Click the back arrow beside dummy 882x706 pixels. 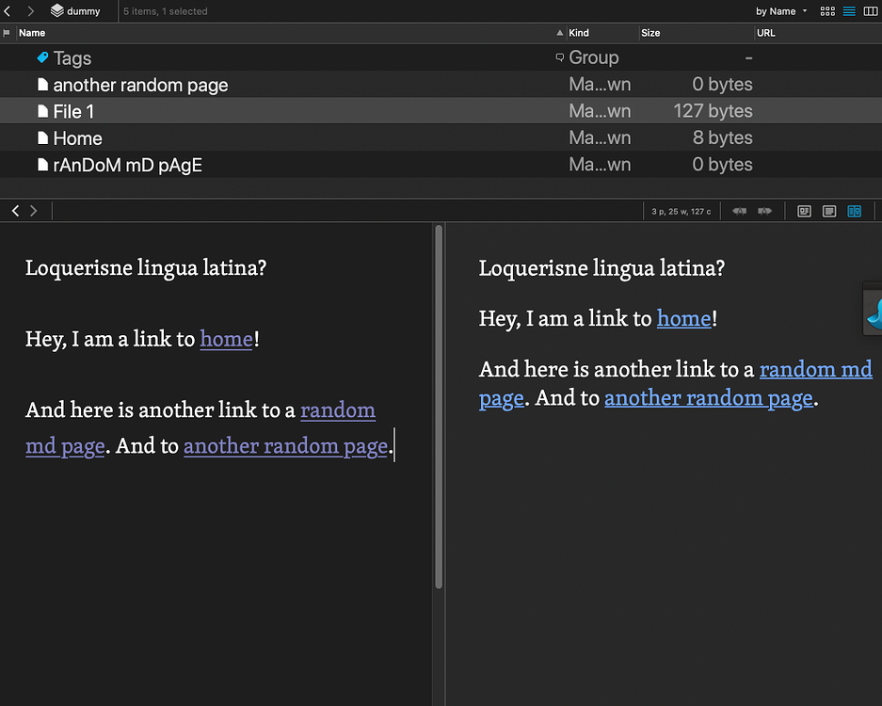pos(8,11)
